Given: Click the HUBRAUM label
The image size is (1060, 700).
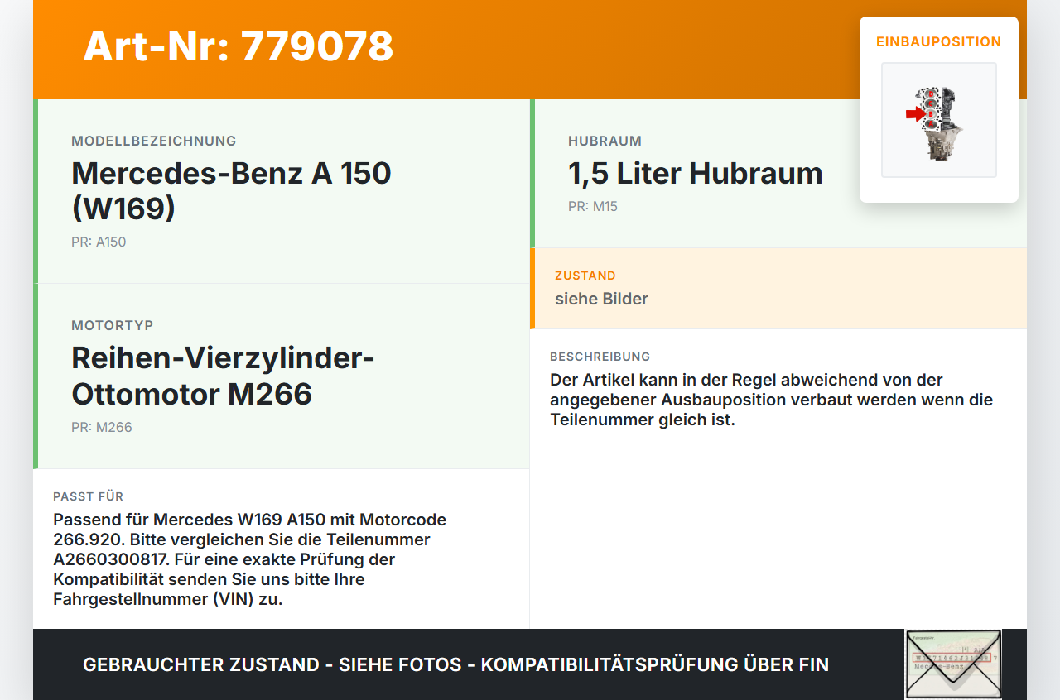Looking at the screenshot, I should (x=605, y=141).
